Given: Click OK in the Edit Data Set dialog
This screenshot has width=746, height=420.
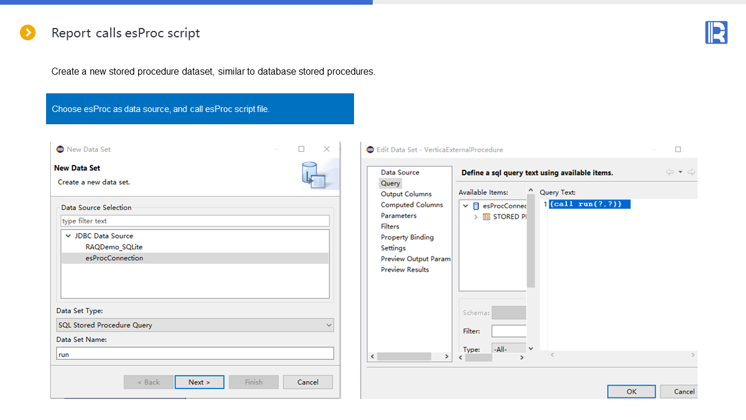Looking at the screenshot, I should [631, 391].
